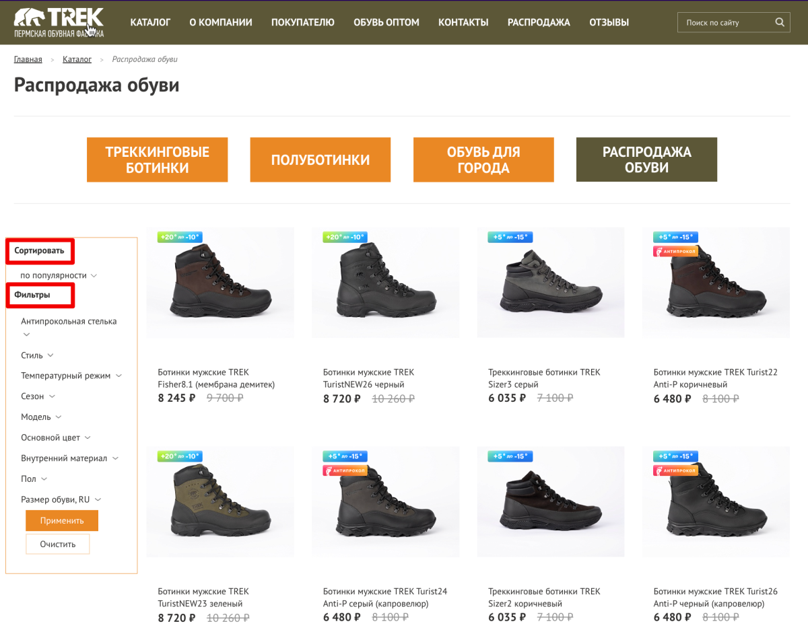The width and height of the screenshot is (808, 634).
Task: Open the Обувь оптом menu item
Action: click(x=386, y=22)
